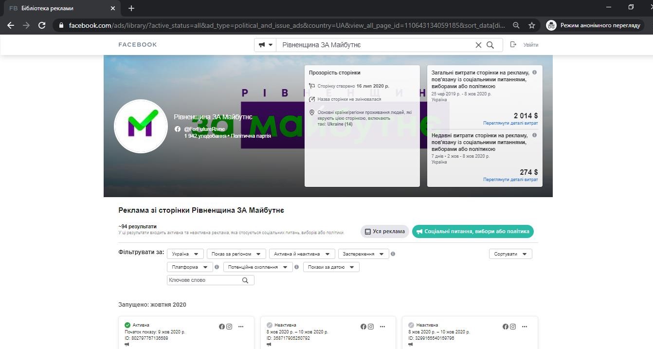Click the Ukraine (14) managers location text
This screenshot has width=653, height=349.
(340, 124)
